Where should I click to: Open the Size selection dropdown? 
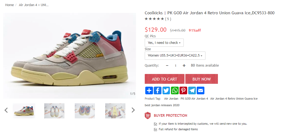point(175,55)
